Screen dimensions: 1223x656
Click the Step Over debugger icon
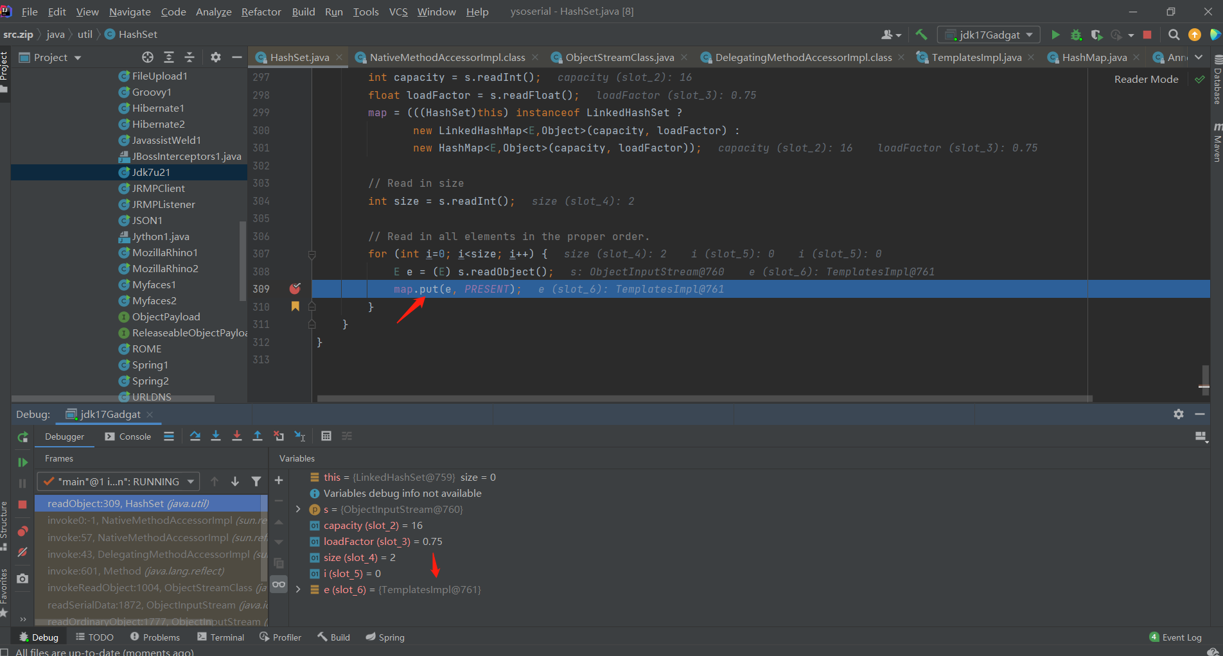[x=195, y=436]
